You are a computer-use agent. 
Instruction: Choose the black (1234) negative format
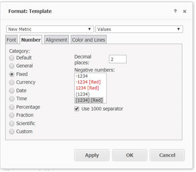pyautogui.click(x=83, y=94)
